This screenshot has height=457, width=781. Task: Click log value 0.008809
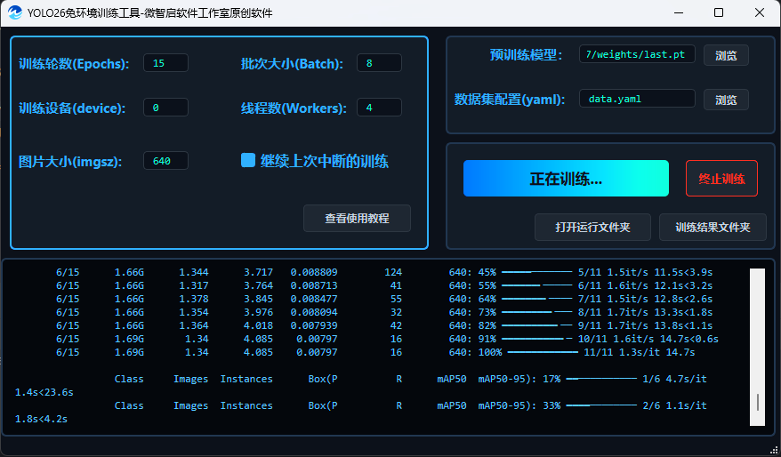point(314,272)
